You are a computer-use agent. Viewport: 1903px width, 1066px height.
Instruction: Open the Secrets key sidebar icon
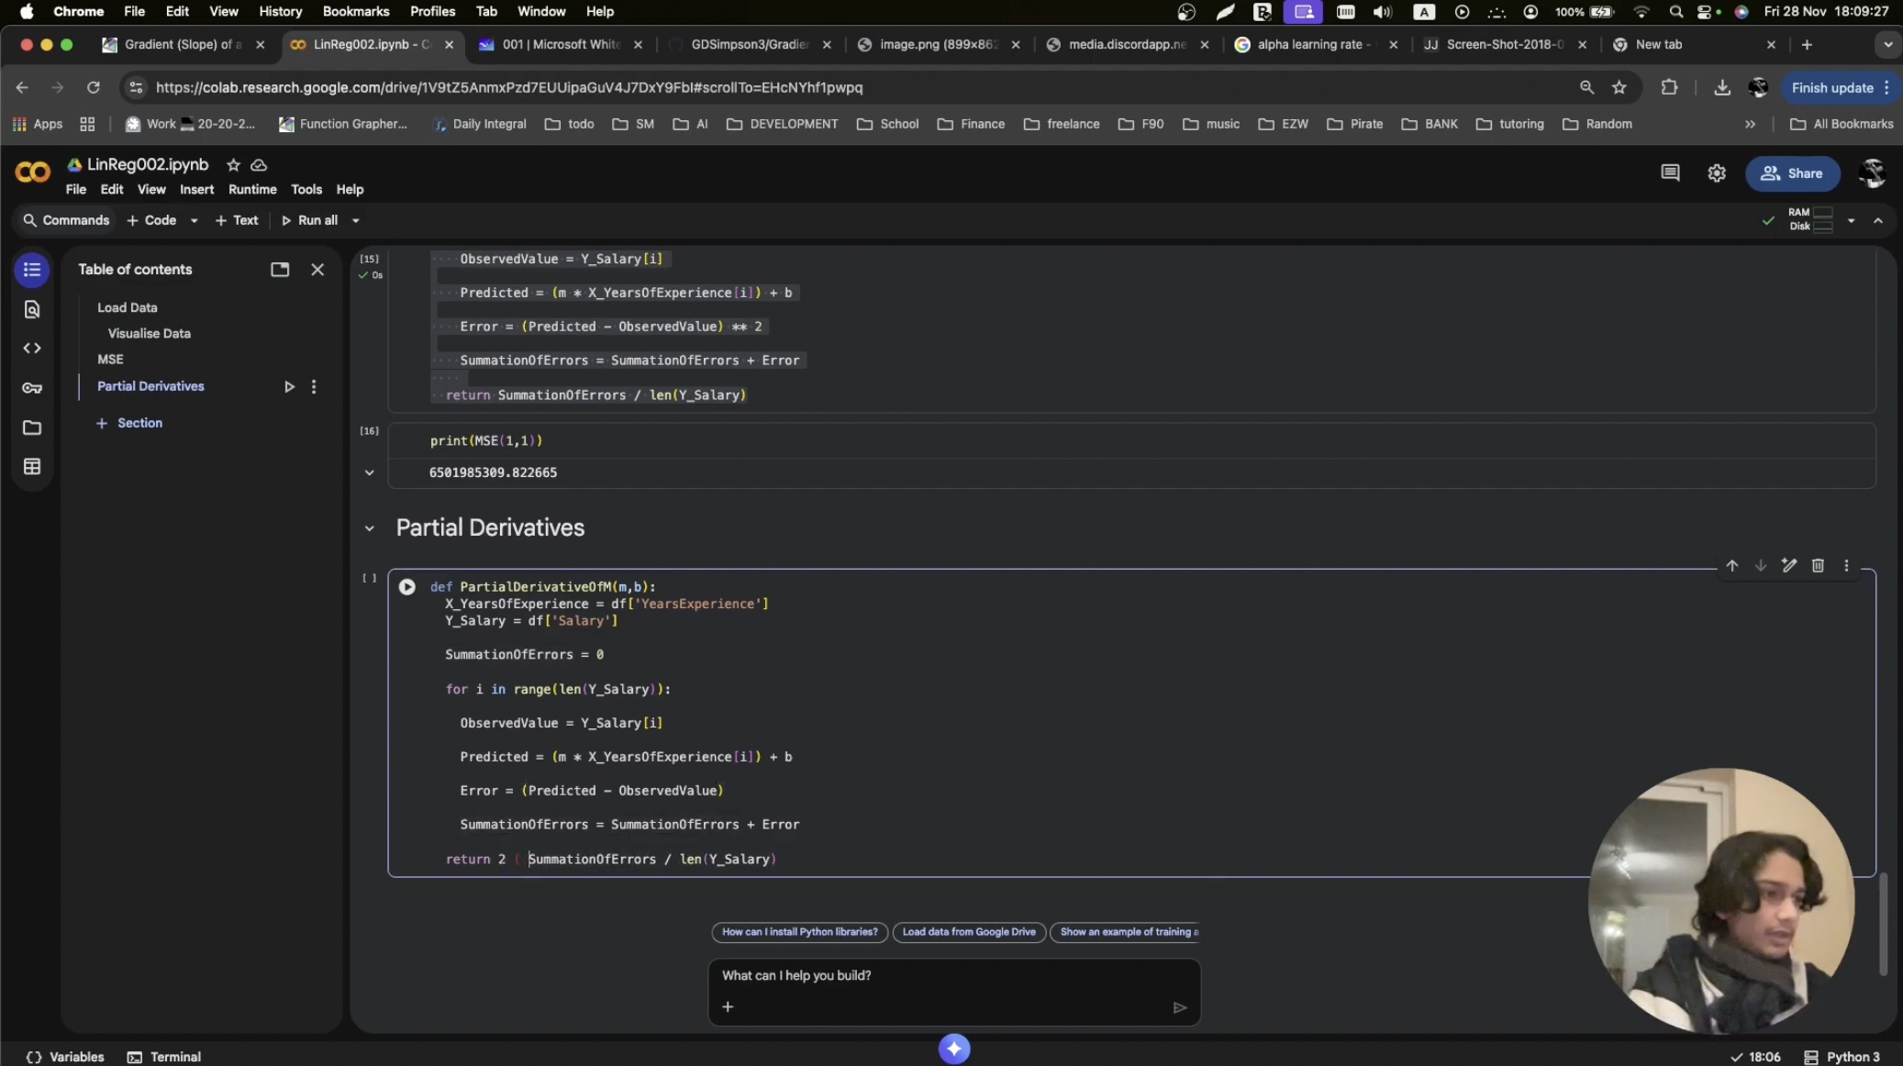click(x=32, y=388)
